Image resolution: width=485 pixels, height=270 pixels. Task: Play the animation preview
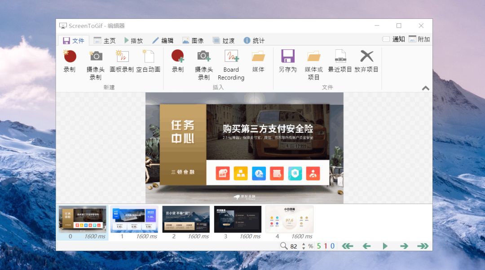coord(385,246)
